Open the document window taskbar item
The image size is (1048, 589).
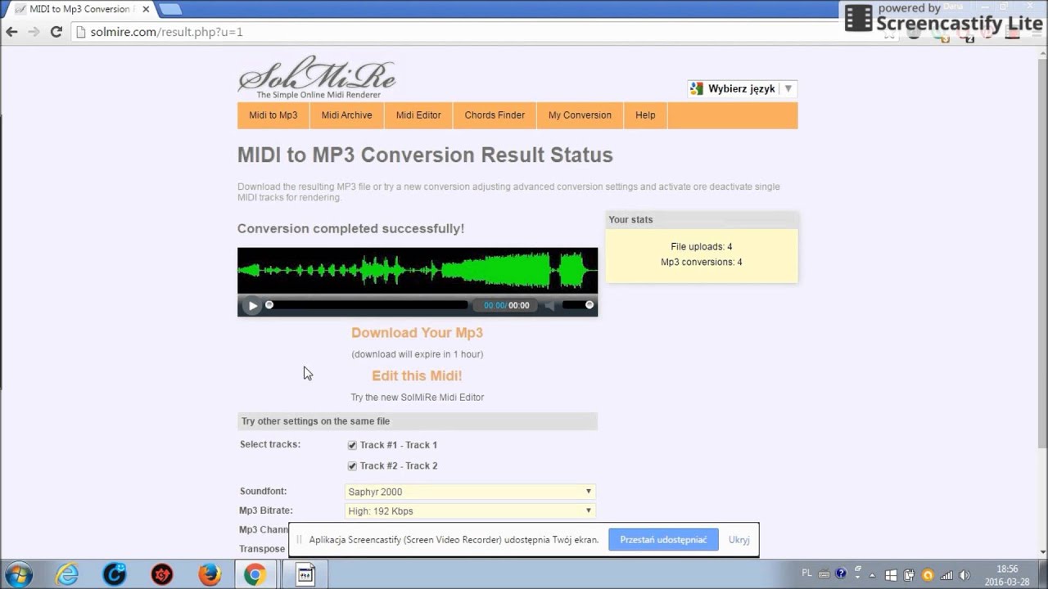click(x=305, y=574)
